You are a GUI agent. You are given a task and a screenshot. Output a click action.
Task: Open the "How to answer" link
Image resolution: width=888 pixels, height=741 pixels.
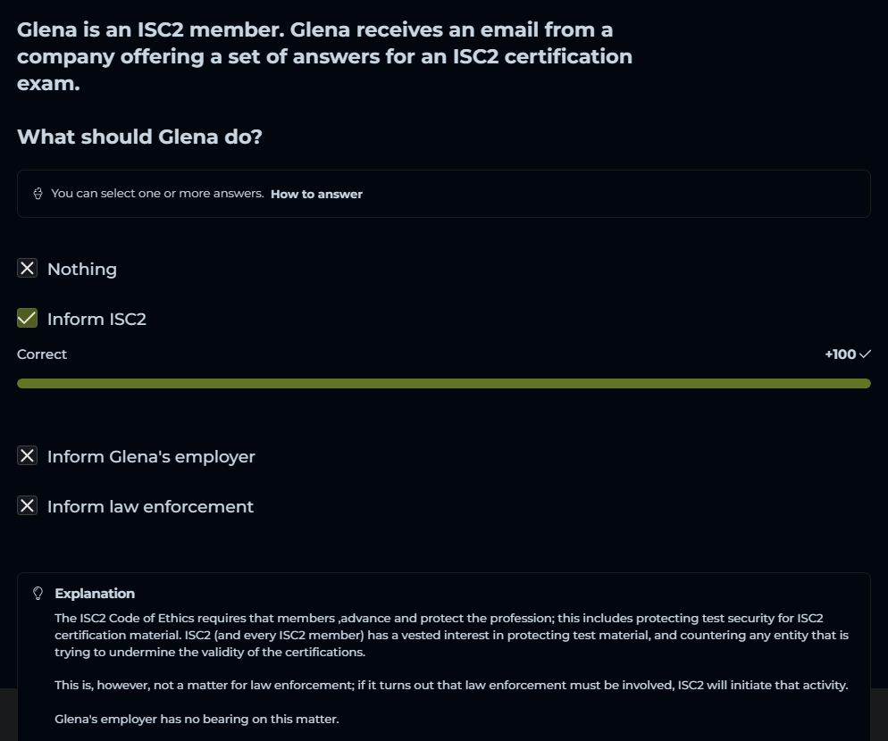pyautogui.click(x=316, y=194)
